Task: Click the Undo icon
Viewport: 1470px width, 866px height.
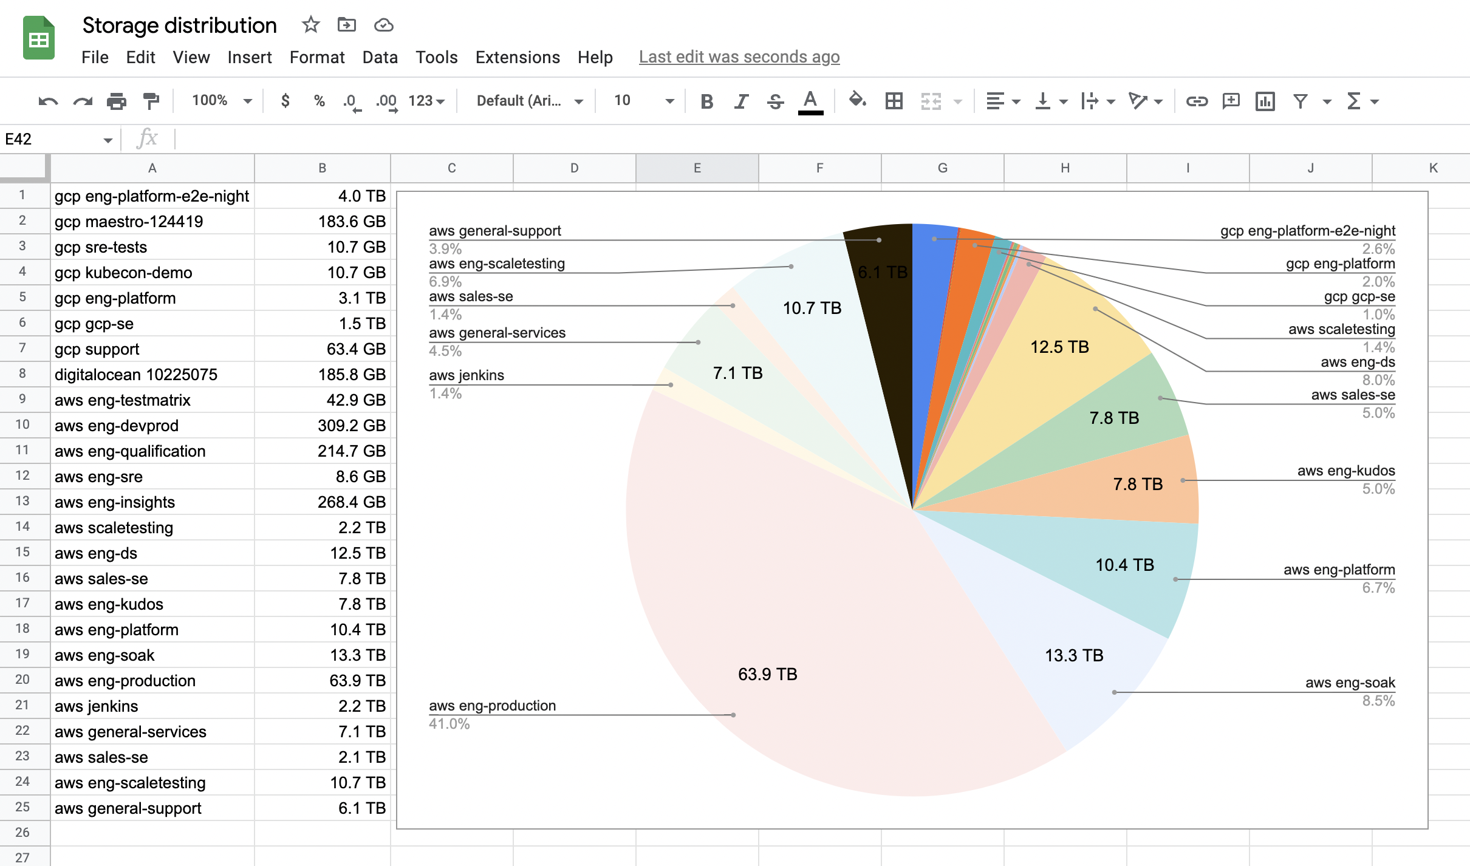Action: 48,101
